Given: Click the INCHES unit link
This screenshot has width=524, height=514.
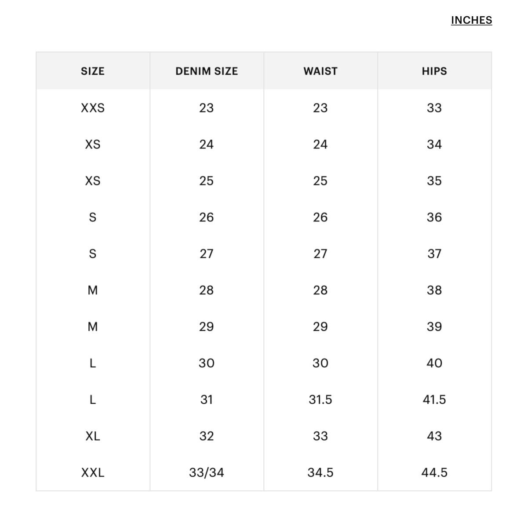Looking at the screenshot, I should tap(471, 20).
